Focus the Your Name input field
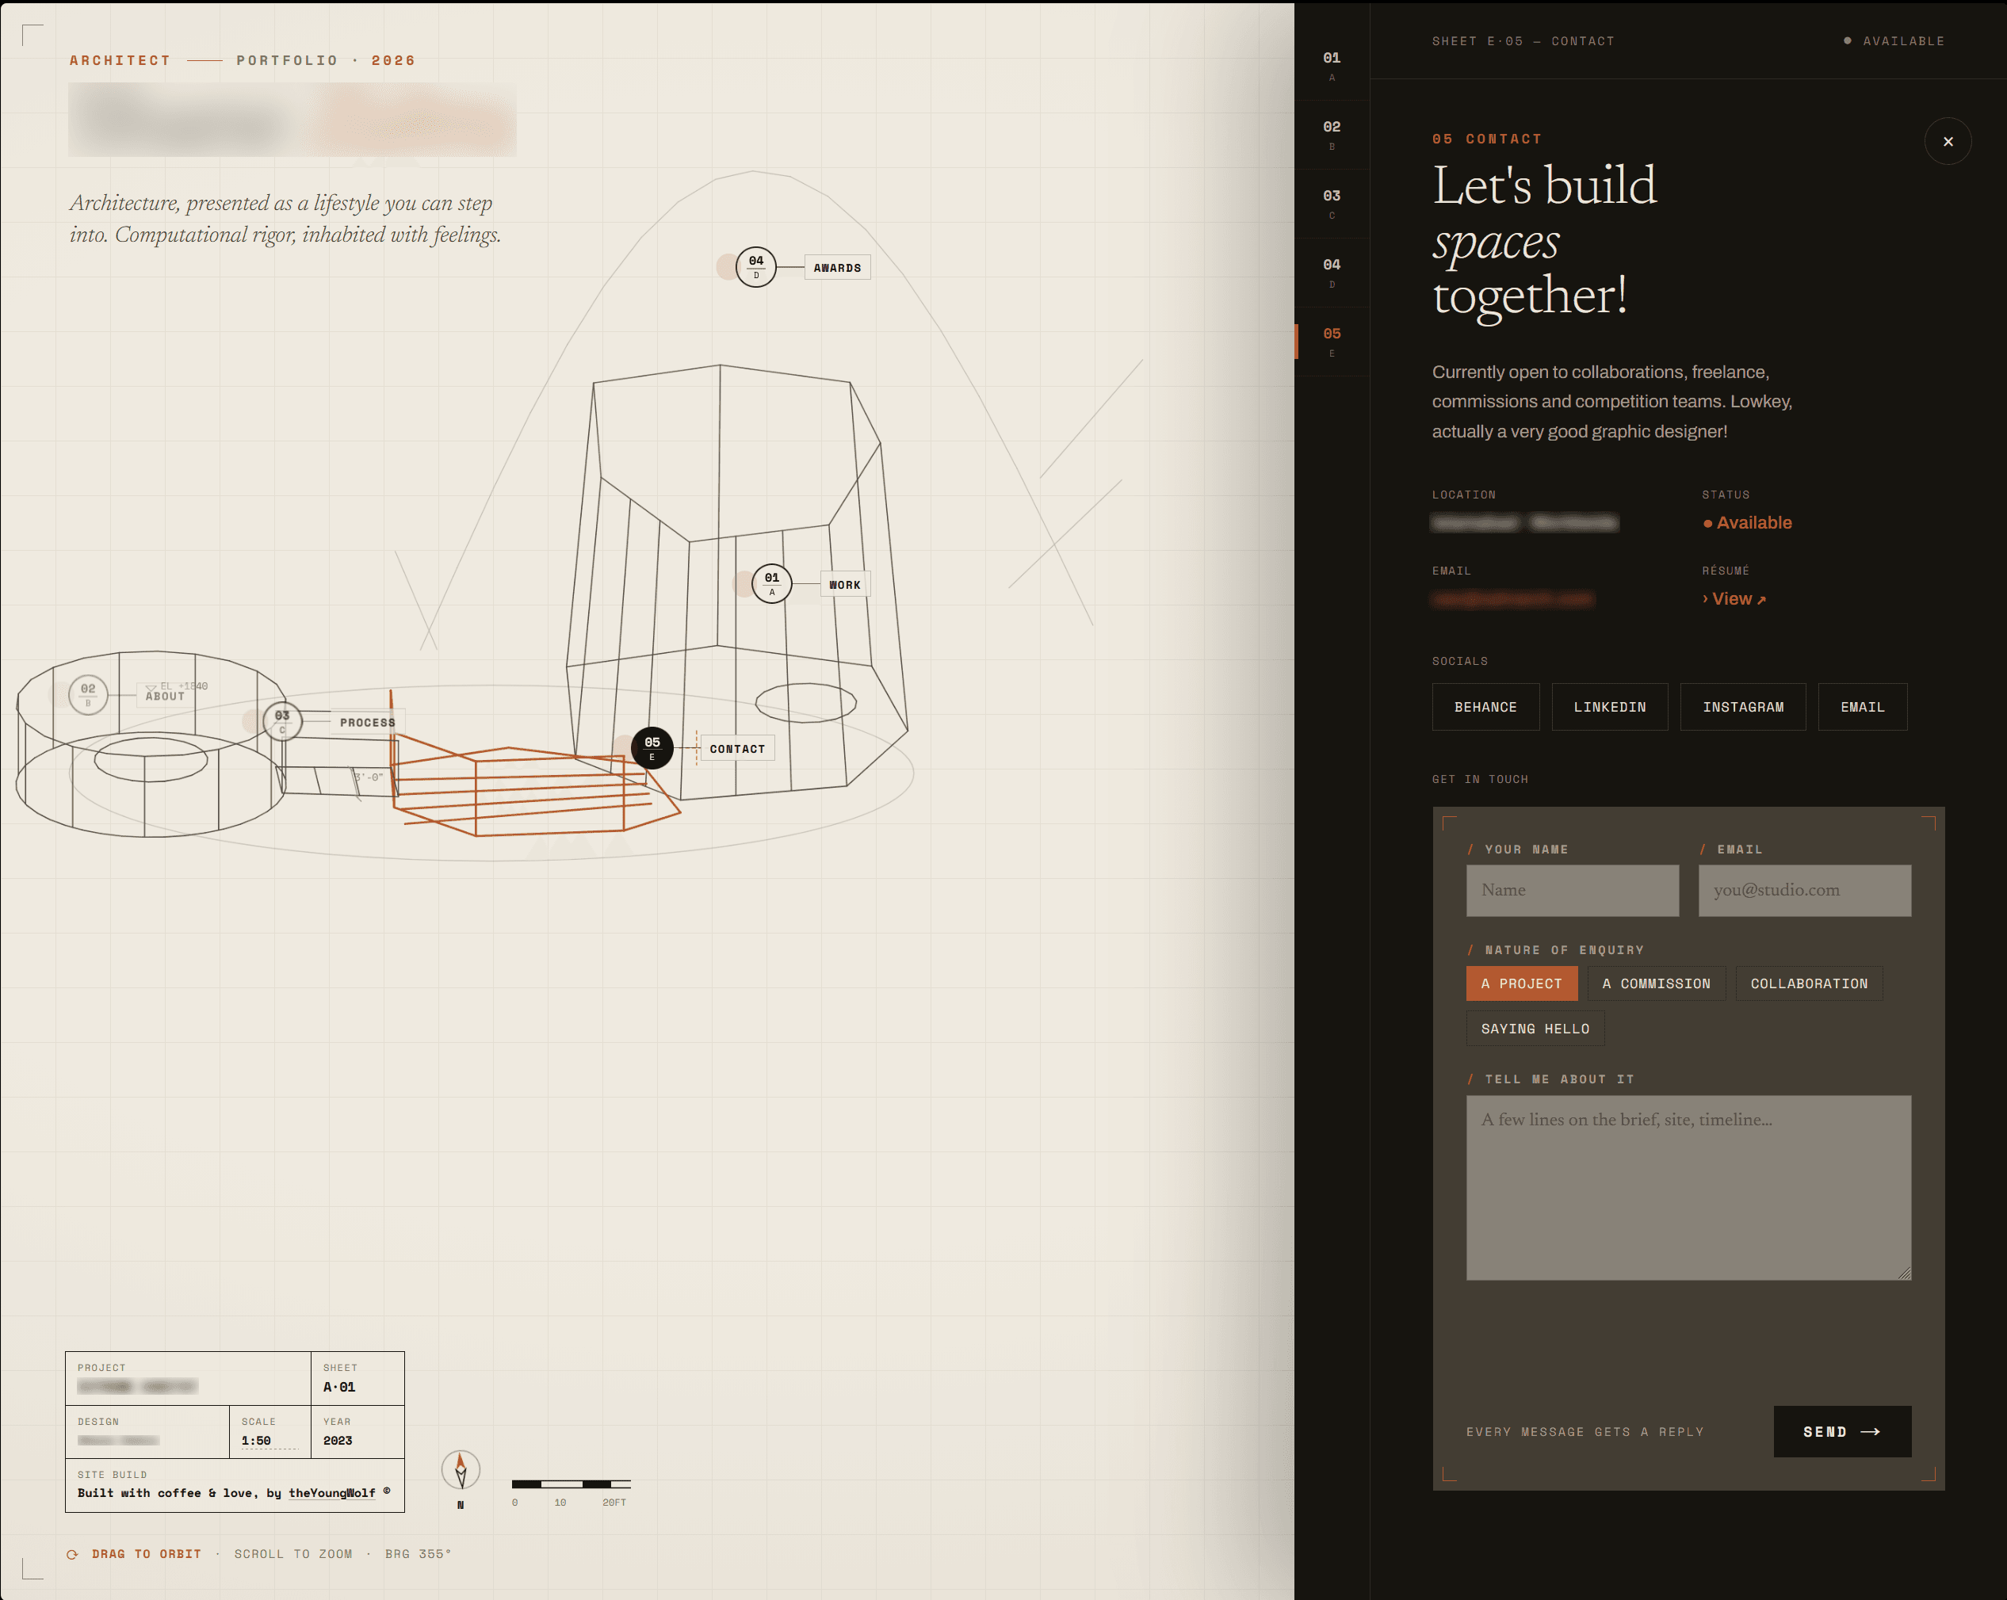The width and height of the screenshot is (2007, 1600). [1573, 890]
